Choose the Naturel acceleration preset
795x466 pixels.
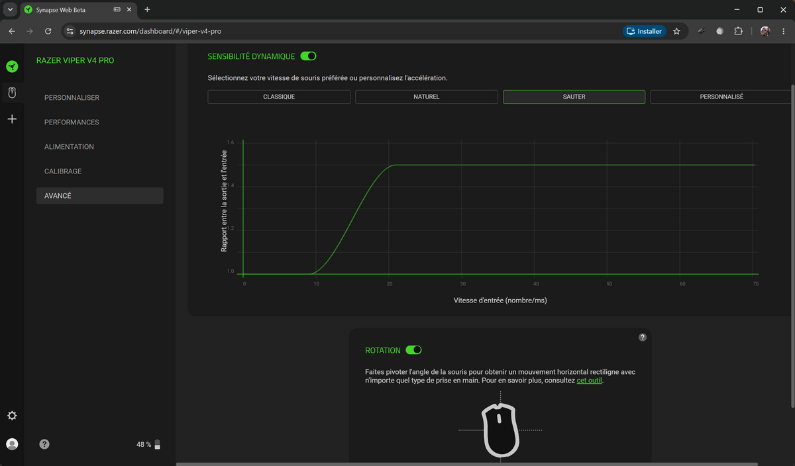pos(427,97)
